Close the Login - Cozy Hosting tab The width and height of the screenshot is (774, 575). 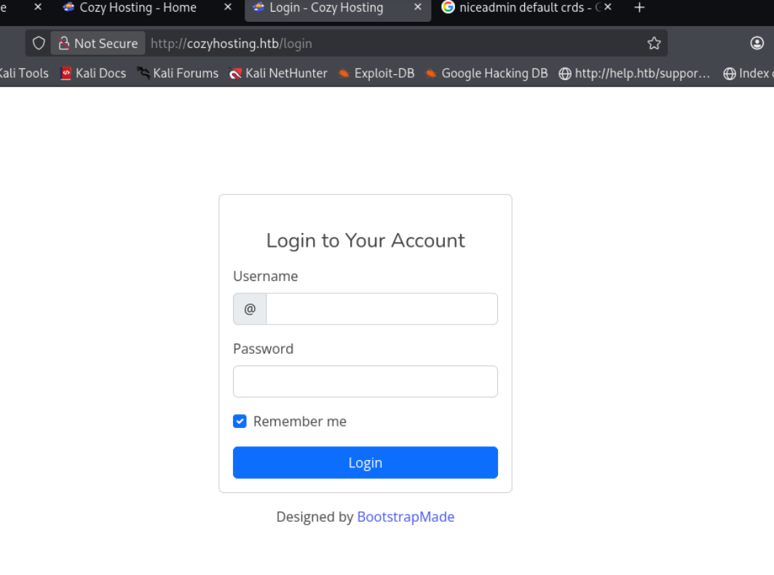[417, 8]
